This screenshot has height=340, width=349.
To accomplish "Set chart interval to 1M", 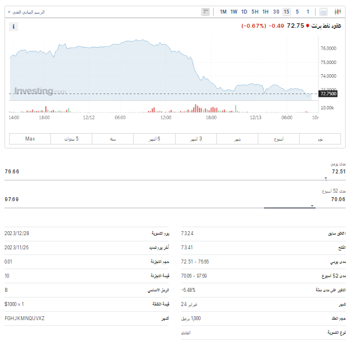I will (x=223, y=12).
